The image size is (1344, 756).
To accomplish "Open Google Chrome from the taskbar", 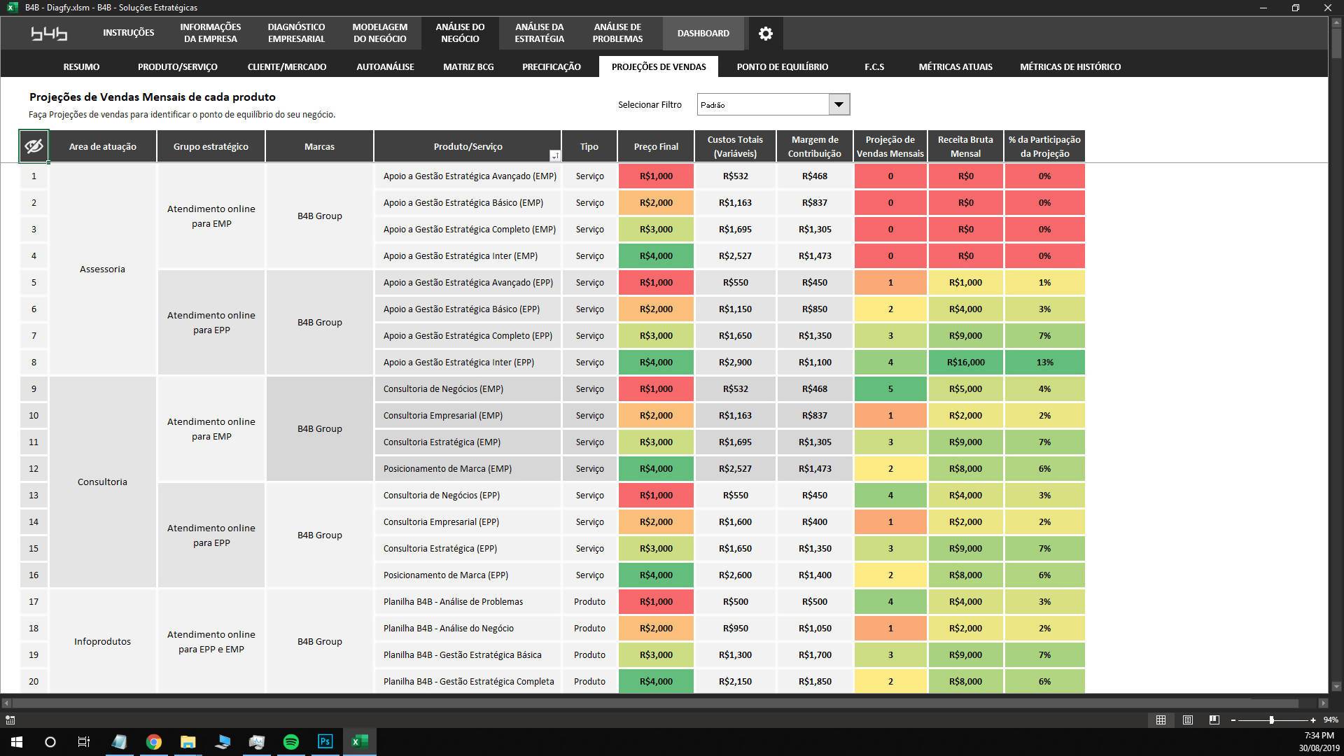I will [153, 742].
